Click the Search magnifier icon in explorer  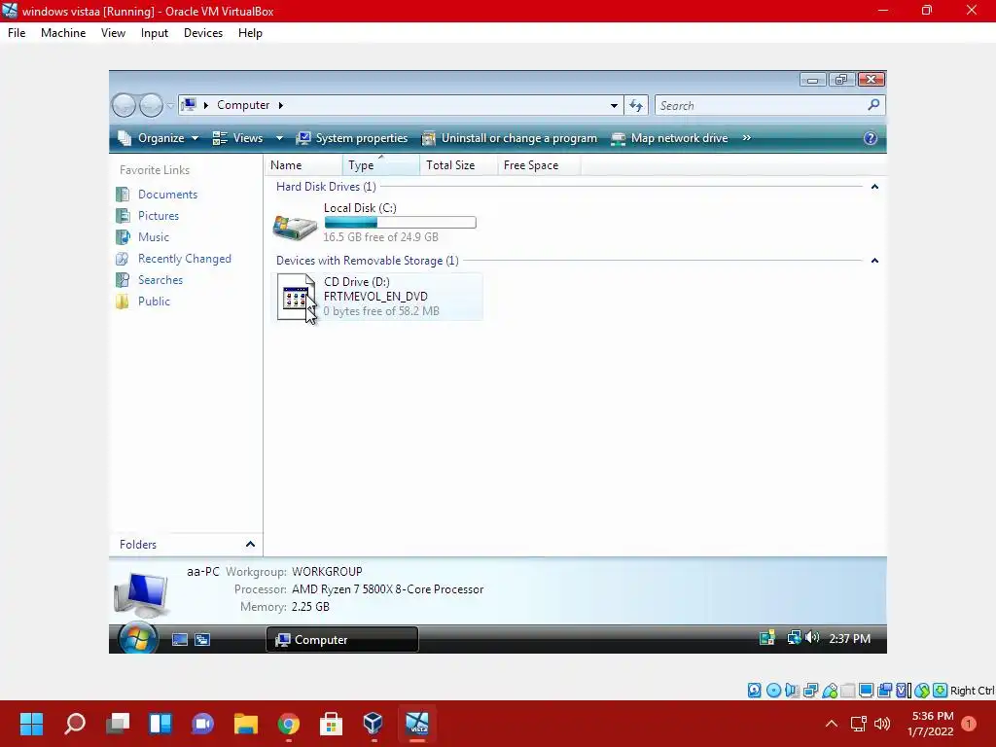tap(874, 105)
